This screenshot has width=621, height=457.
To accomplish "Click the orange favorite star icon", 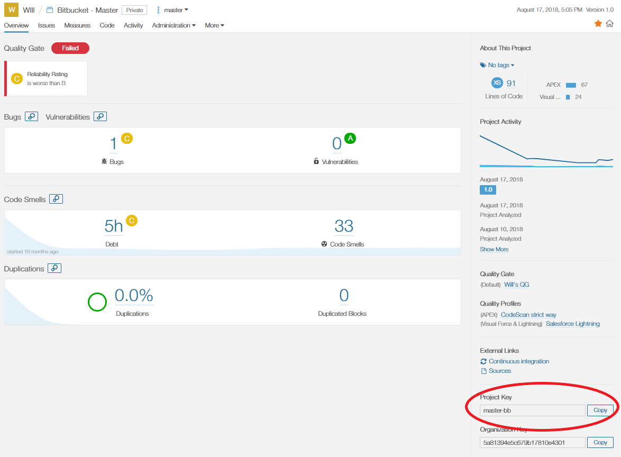I will [x=598, y=23].
